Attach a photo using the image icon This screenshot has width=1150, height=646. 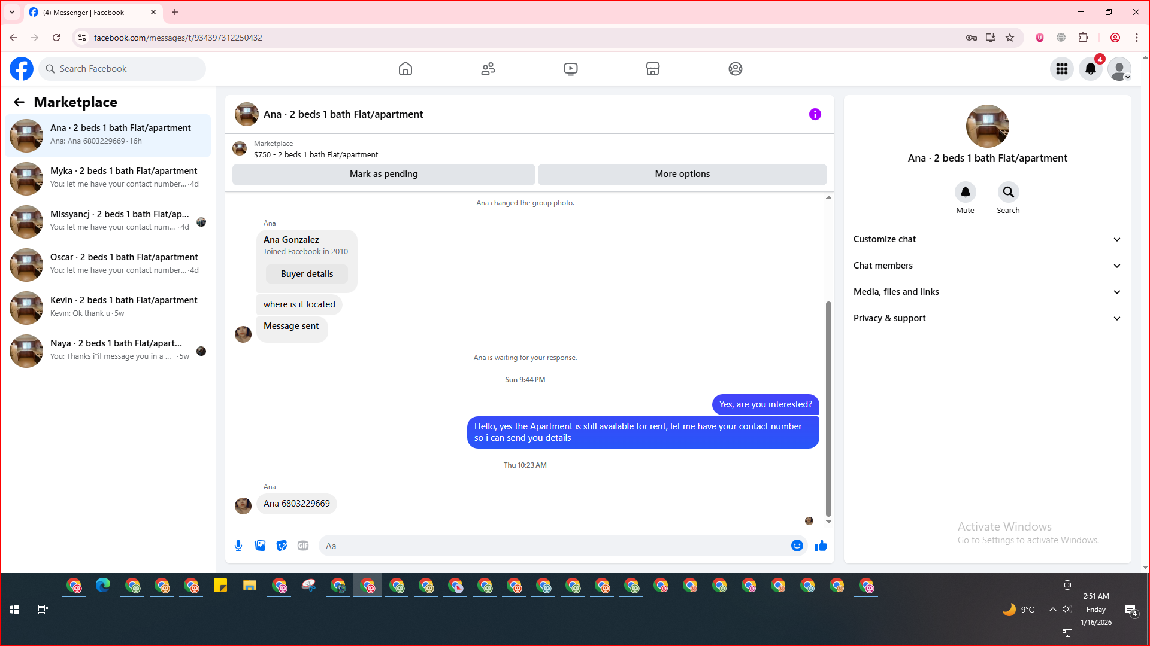pyautogui.click(x=260, y=546)
